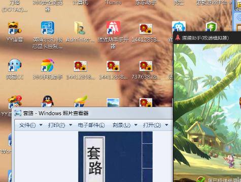
Task: Click the 套路 book cover picture
Action: click(115, 157)
